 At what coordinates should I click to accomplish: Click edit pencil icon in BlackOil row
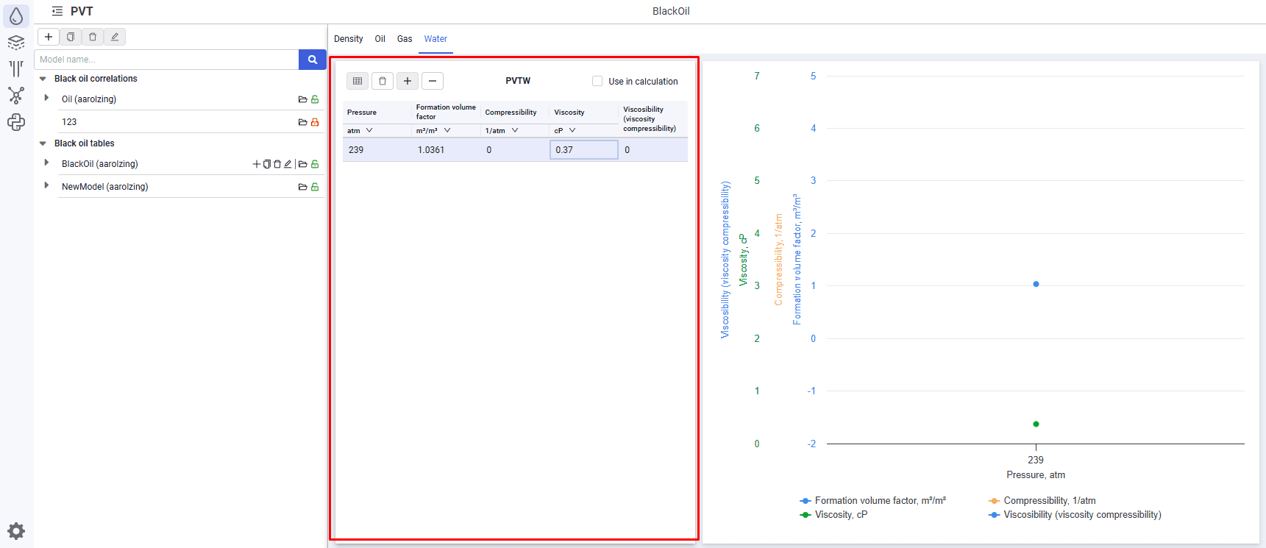pyautogui.click(x=288, y=164)
